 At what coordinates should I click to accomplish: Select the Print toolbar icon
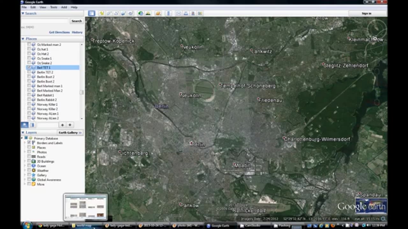pos(186,13)
